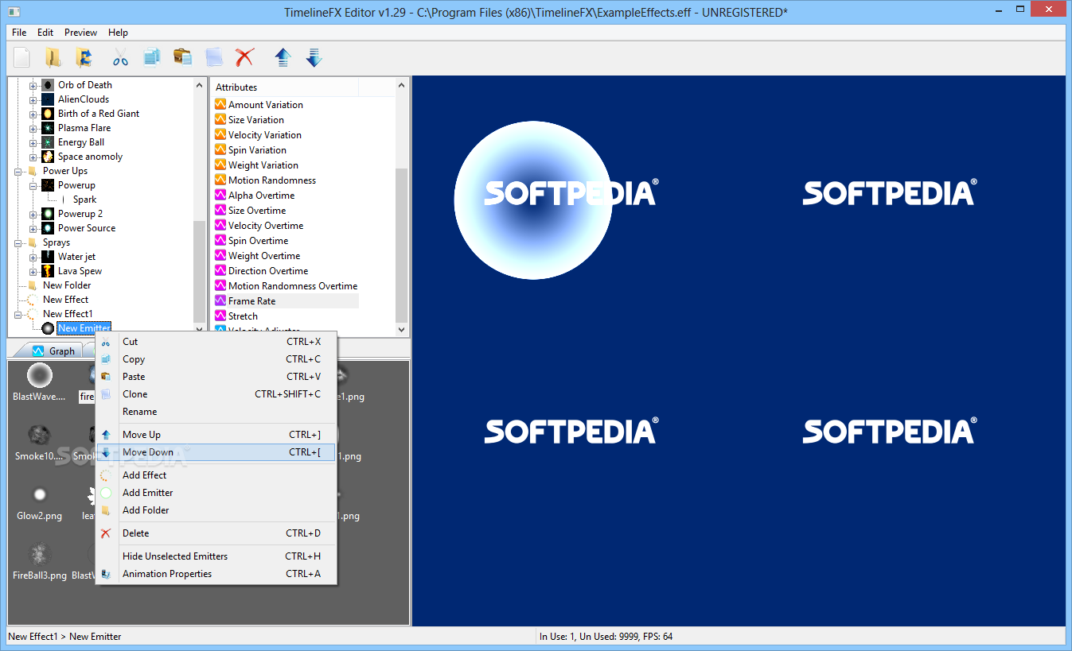Expand the Water jet effect node
This screenshot has height=651, width=1072.
[33, 257]
